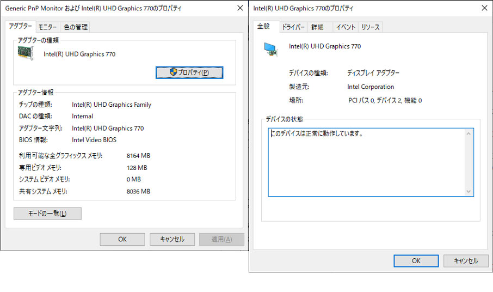Screen dimensions: 493x292
Task: Click the '0 MB' system video memory value
Action: [x=134, y=179]
